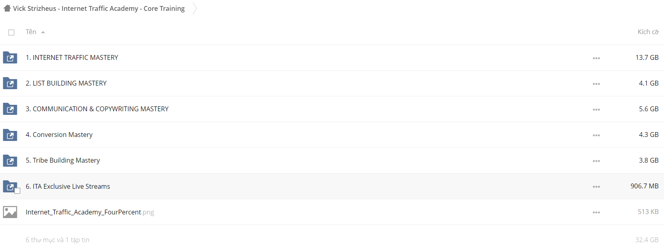This screenshot has height=251, width=664.
Task: Sort by the Kích cỡ column header
Action: [x=648, y=32]
